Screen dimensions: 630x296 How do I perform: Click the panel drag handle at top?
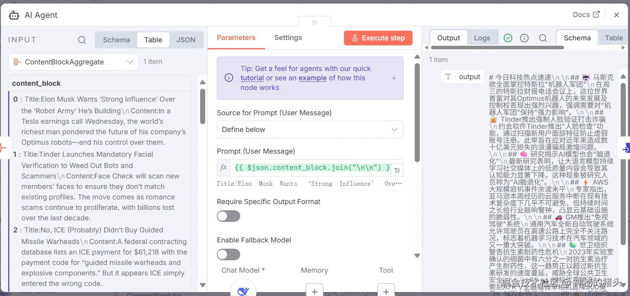pyautogui.click(x=314, y=23)
